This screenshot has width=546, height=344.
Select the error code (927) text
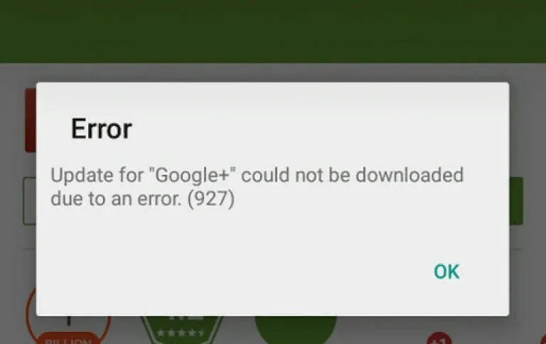click(x=211, y=199)
